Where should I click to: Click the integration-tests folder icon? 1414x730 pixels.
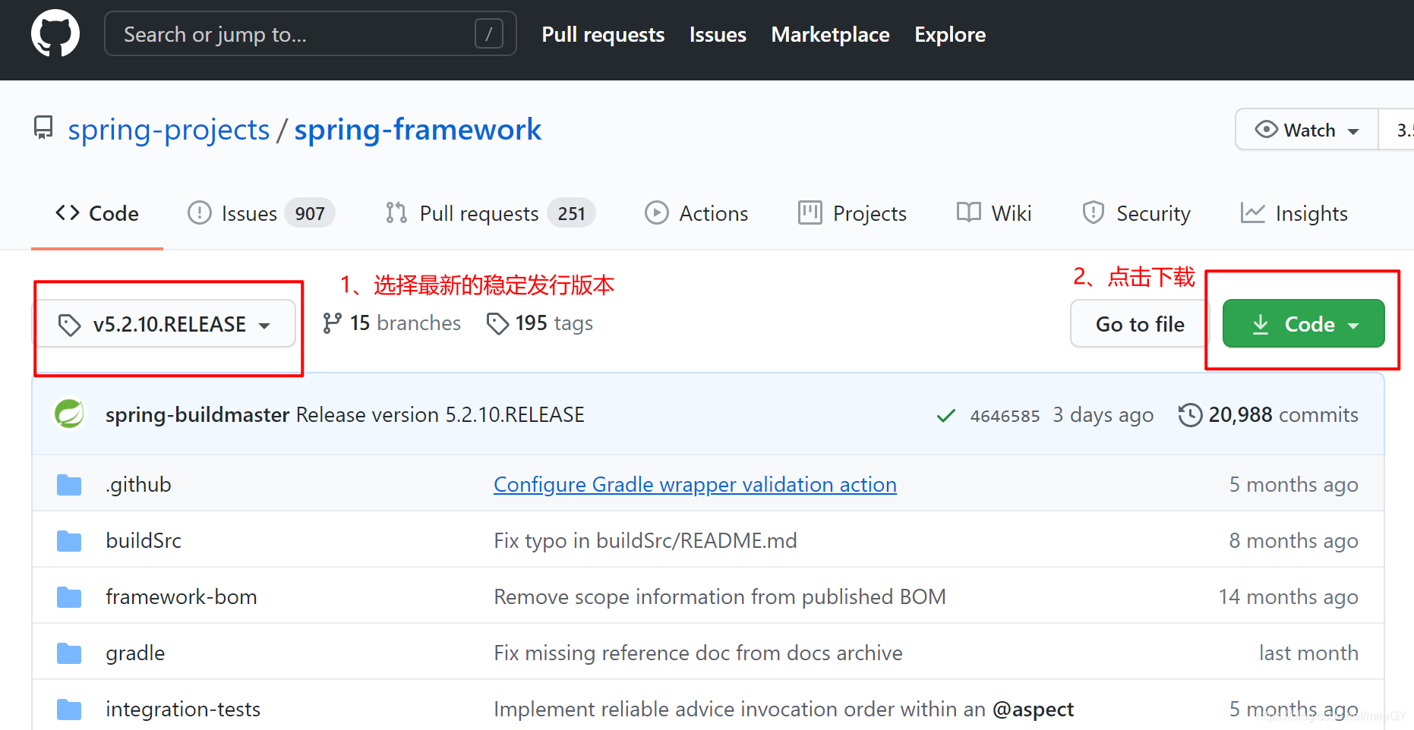point(69,710)
